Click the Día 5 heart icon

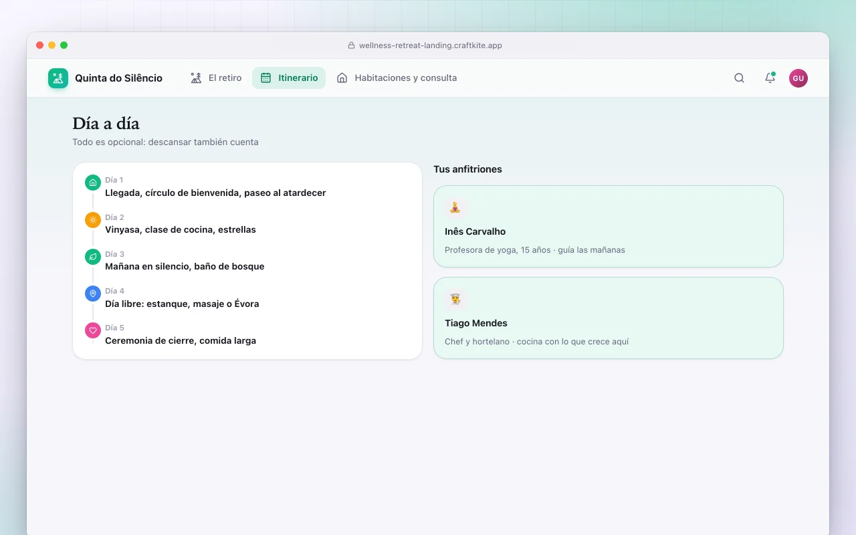click(93, 330)
